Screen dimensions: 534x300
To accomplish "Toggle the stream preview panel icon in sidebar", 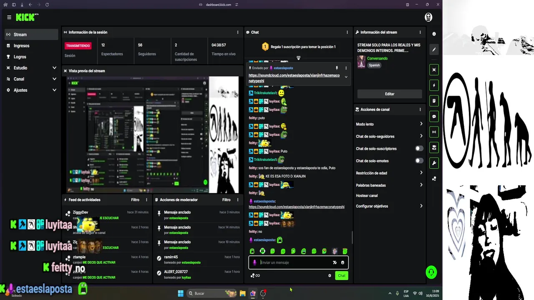I will pyautogui.click(x=434, y=70).
